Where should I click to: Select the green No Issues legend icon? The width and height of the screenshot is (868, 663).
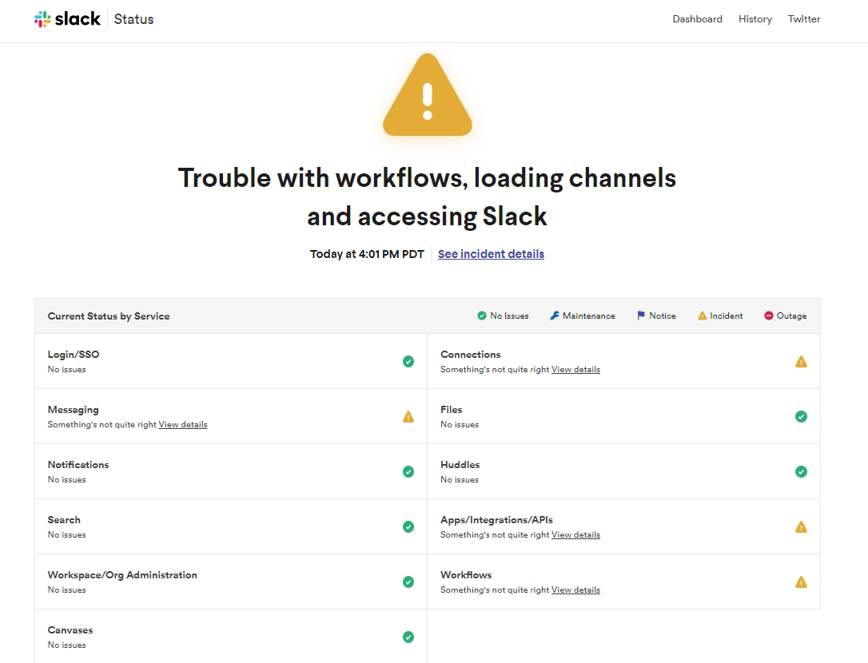point(483,316)
